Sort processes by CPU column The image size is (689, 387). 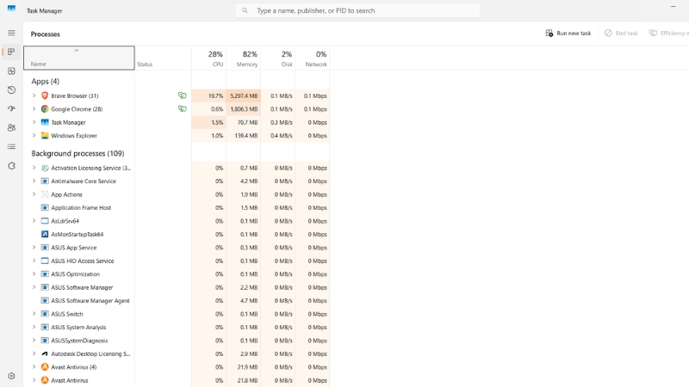coord(208,58)
